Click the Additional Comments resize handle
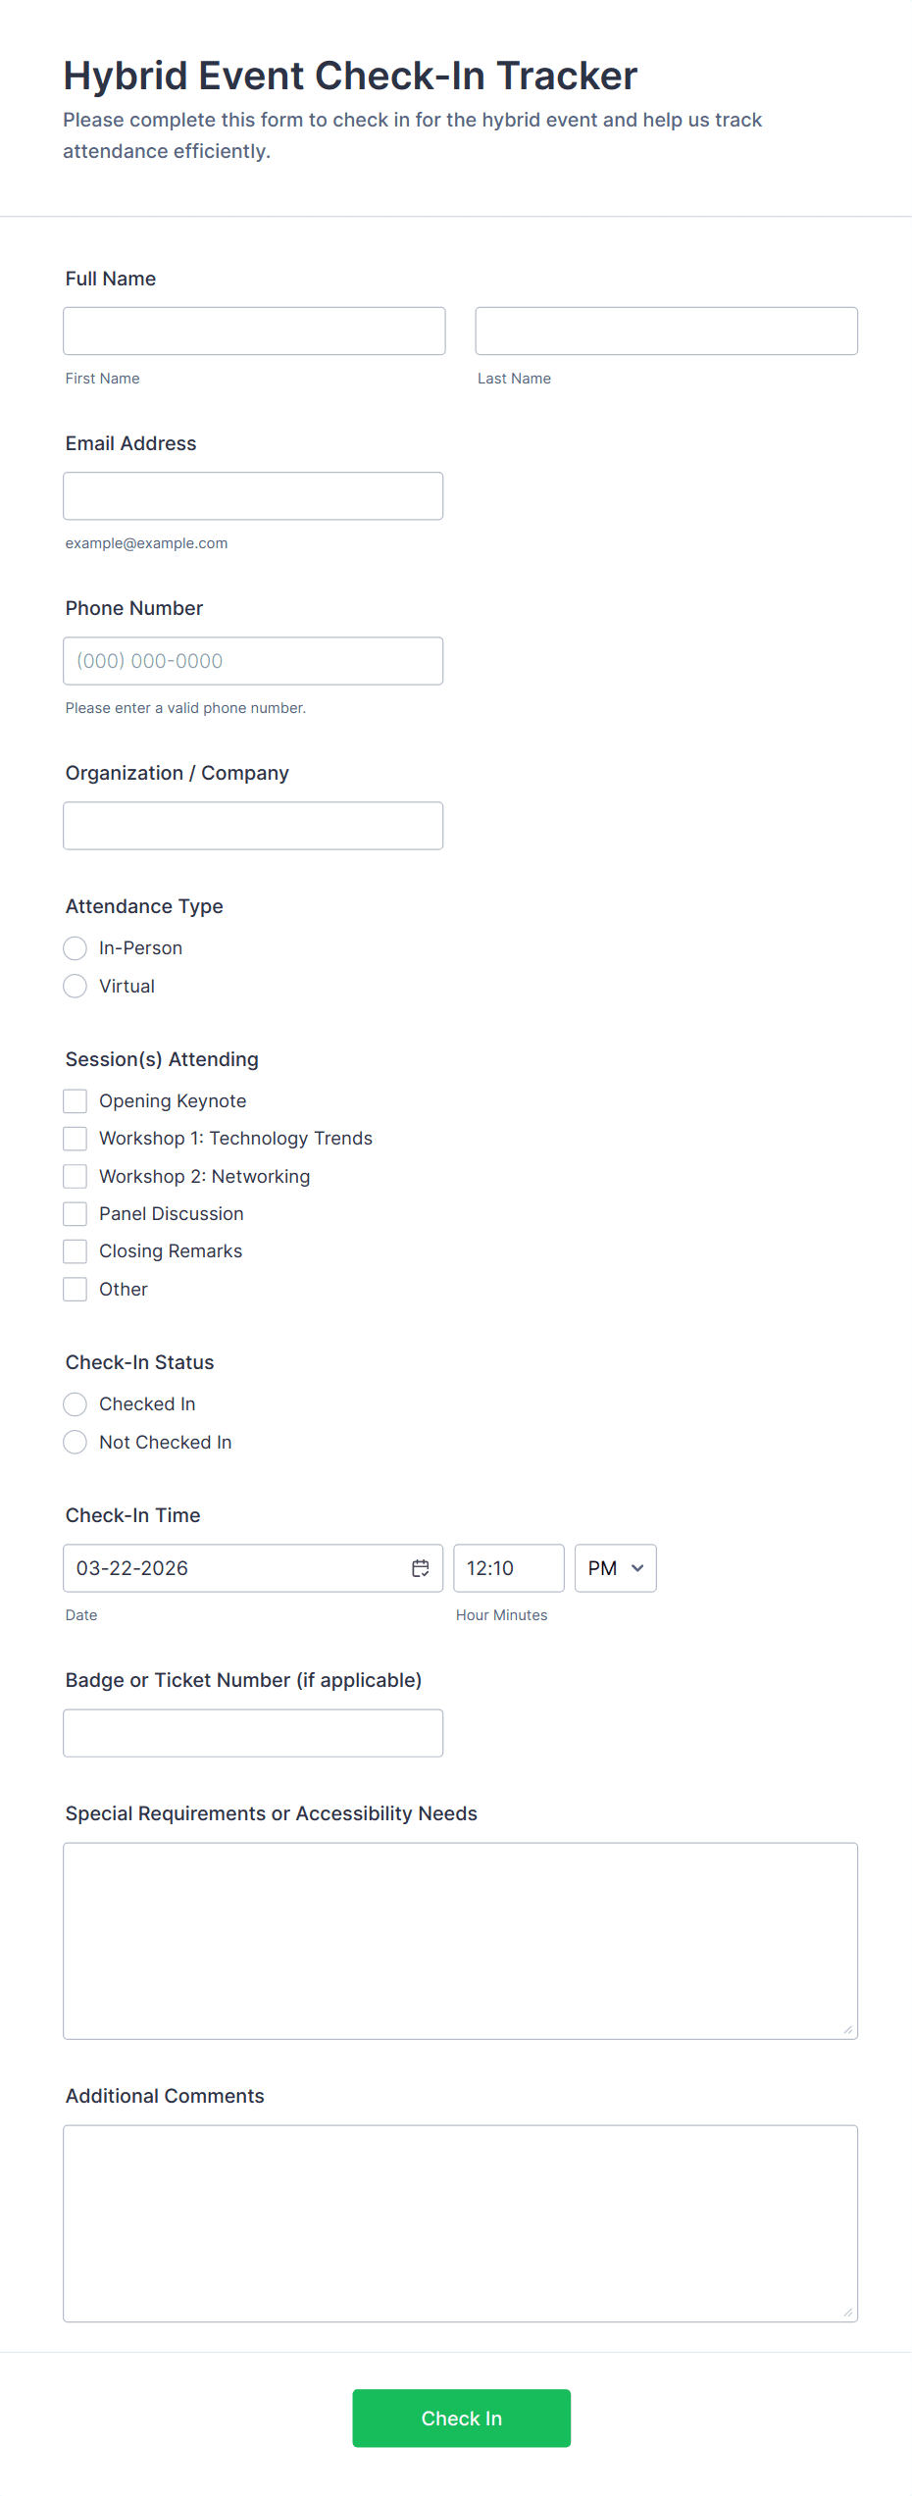912x2496 pixels. coord(848,2313)
